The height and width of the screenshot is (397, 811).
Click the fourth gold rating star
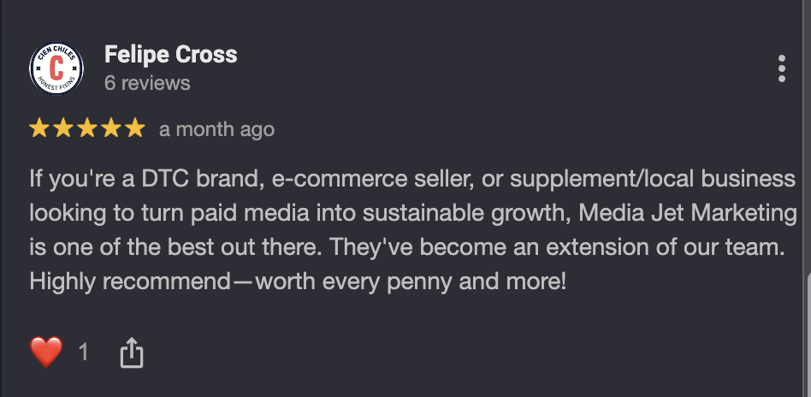[x=111, y=127]
